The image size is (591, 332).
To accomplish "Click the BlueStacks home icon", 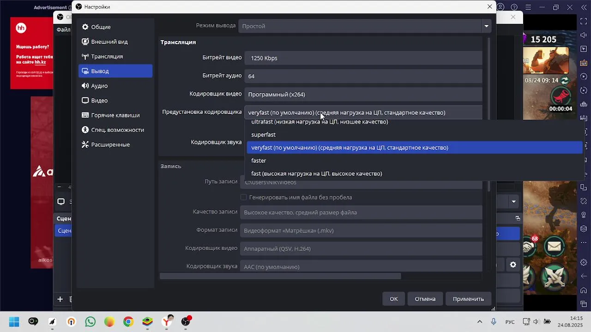I will click(x=584, y=290).
